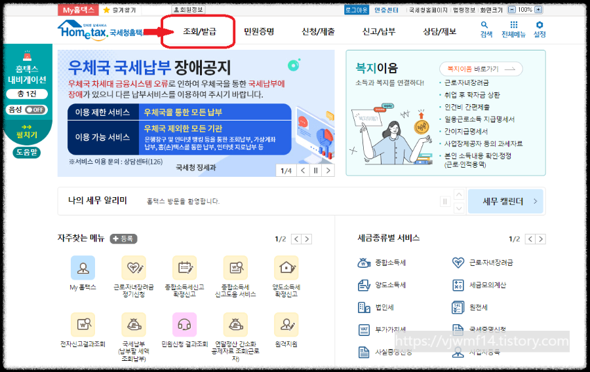The image size is (590, 372).
Task: Click 총 1건 badge in 홈택스 내비게이션
Action: click(x=27, y=94)
